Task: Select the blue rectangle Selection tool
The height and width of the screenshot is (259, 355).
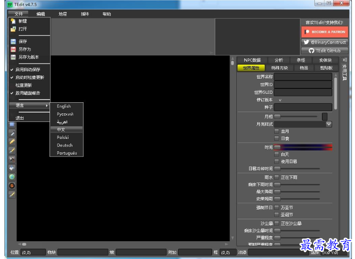Action: 12,124
